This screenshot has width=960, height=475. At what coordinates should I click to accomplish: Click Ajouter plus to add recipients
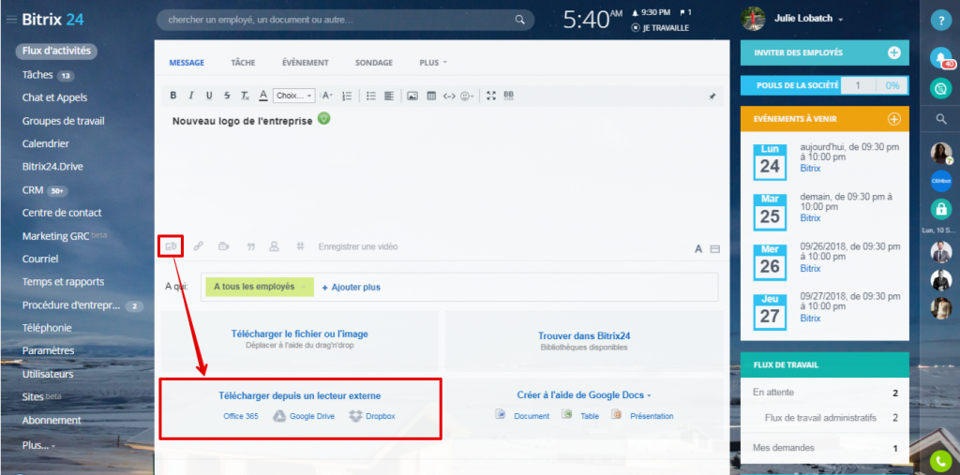click(x=351, y=287)
